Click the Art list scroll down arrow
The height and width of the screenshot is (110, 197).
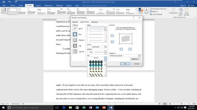[x=105, y=75]
